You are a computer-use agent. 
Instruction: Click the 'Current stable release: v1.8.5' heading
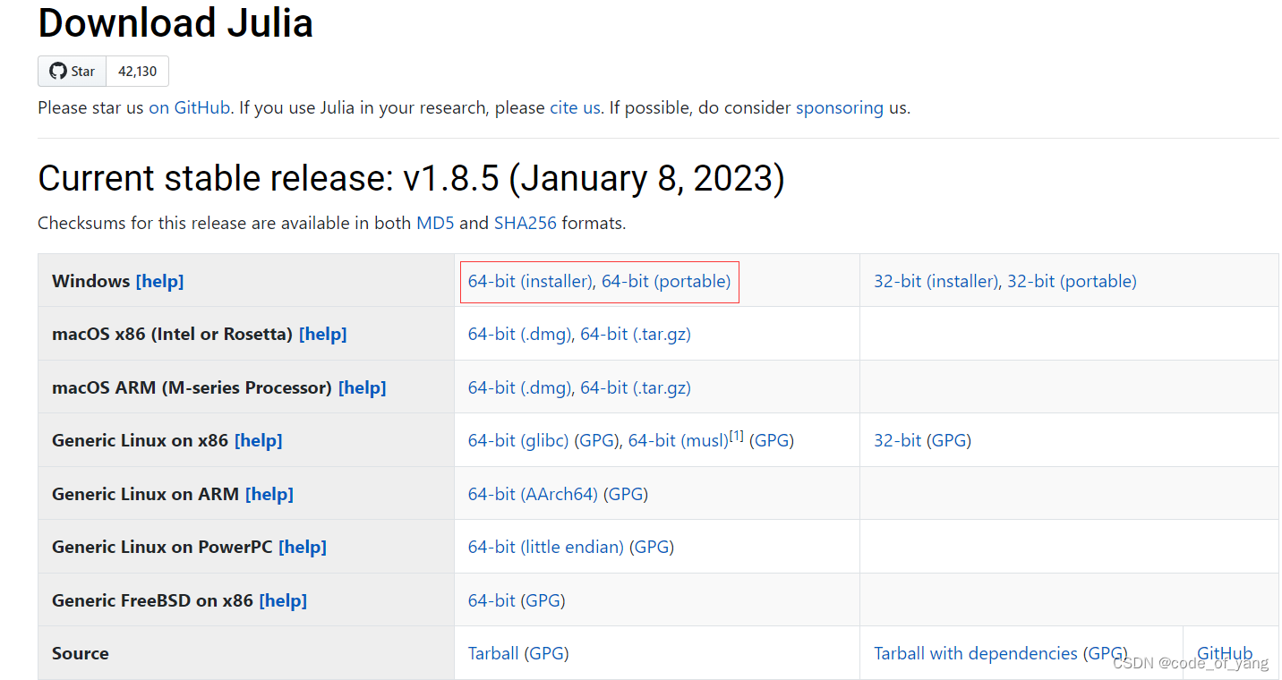click(x=411, y=179)
